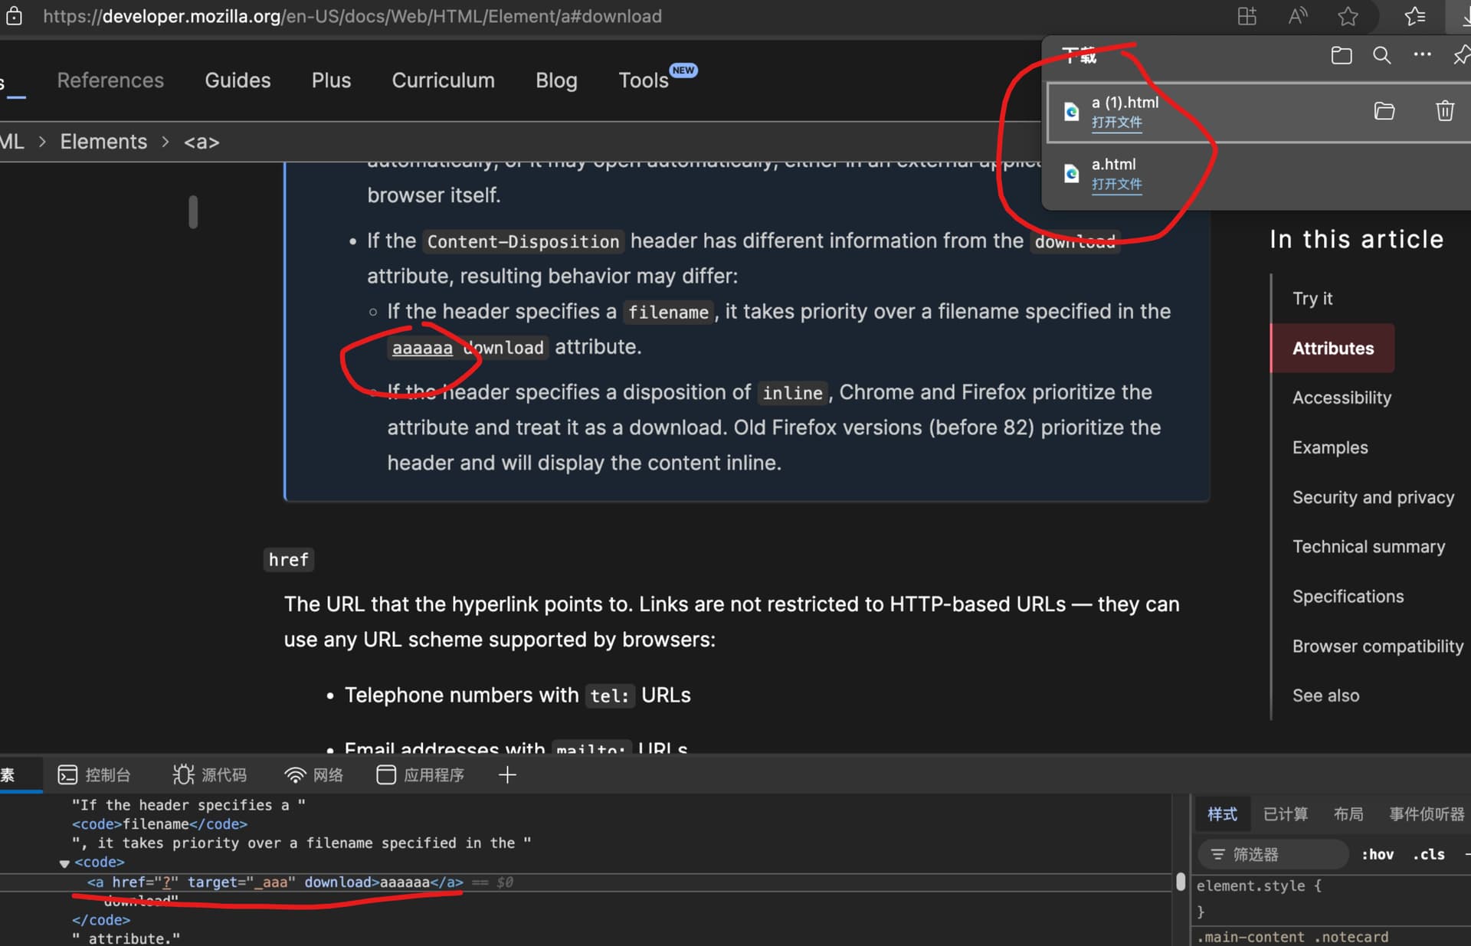Delete a (1).html with trash icon
Image resolution: width=1471 pixels, height=946 pixels.
pos(1445,111)
